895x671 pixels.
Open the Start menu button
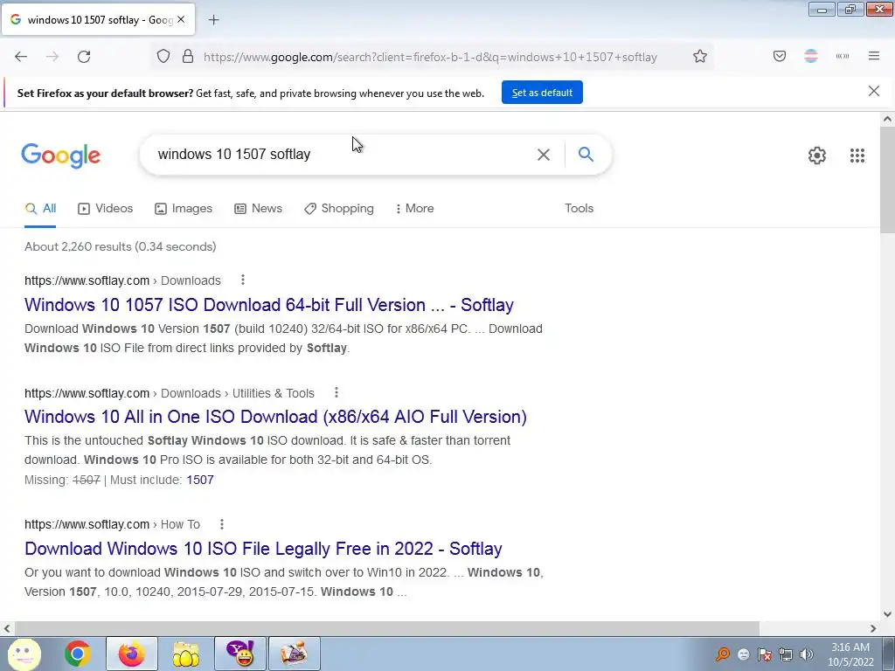[24, 654]
